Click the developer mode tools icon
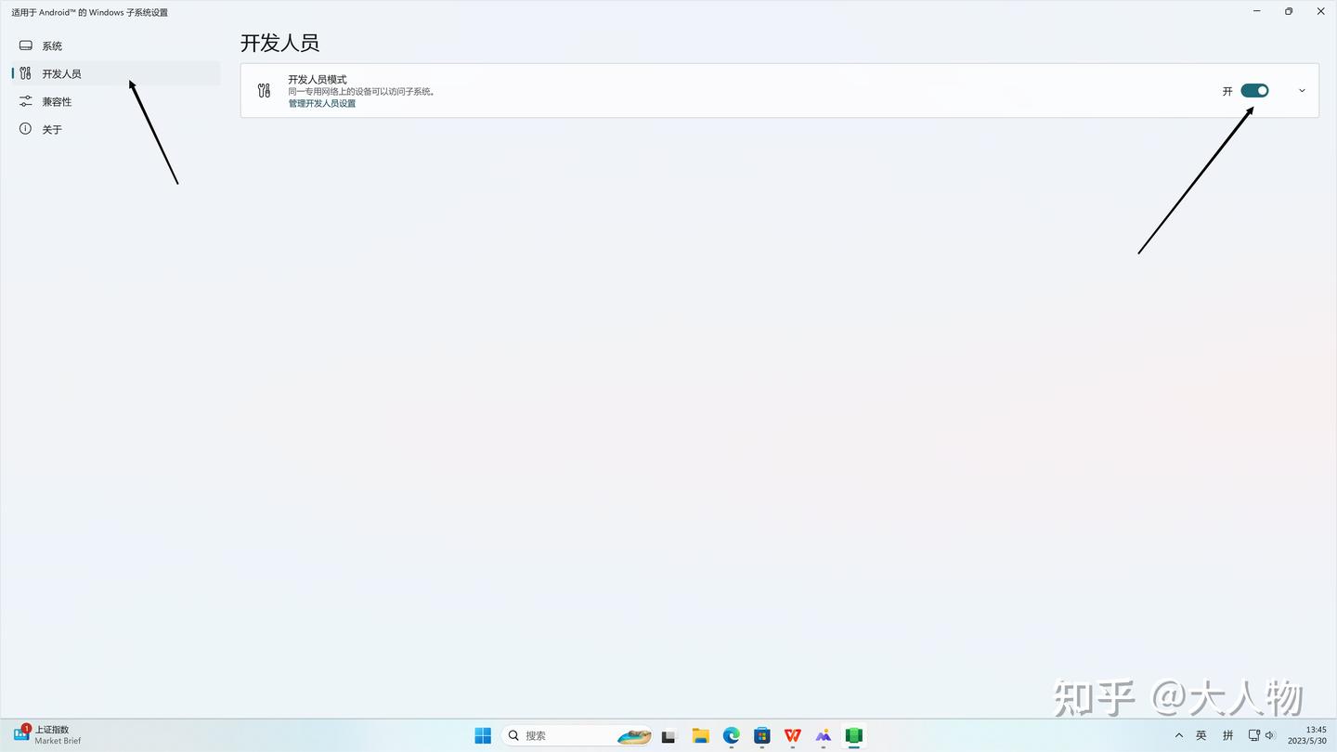The image size is (1337, 752). point(265,90)
